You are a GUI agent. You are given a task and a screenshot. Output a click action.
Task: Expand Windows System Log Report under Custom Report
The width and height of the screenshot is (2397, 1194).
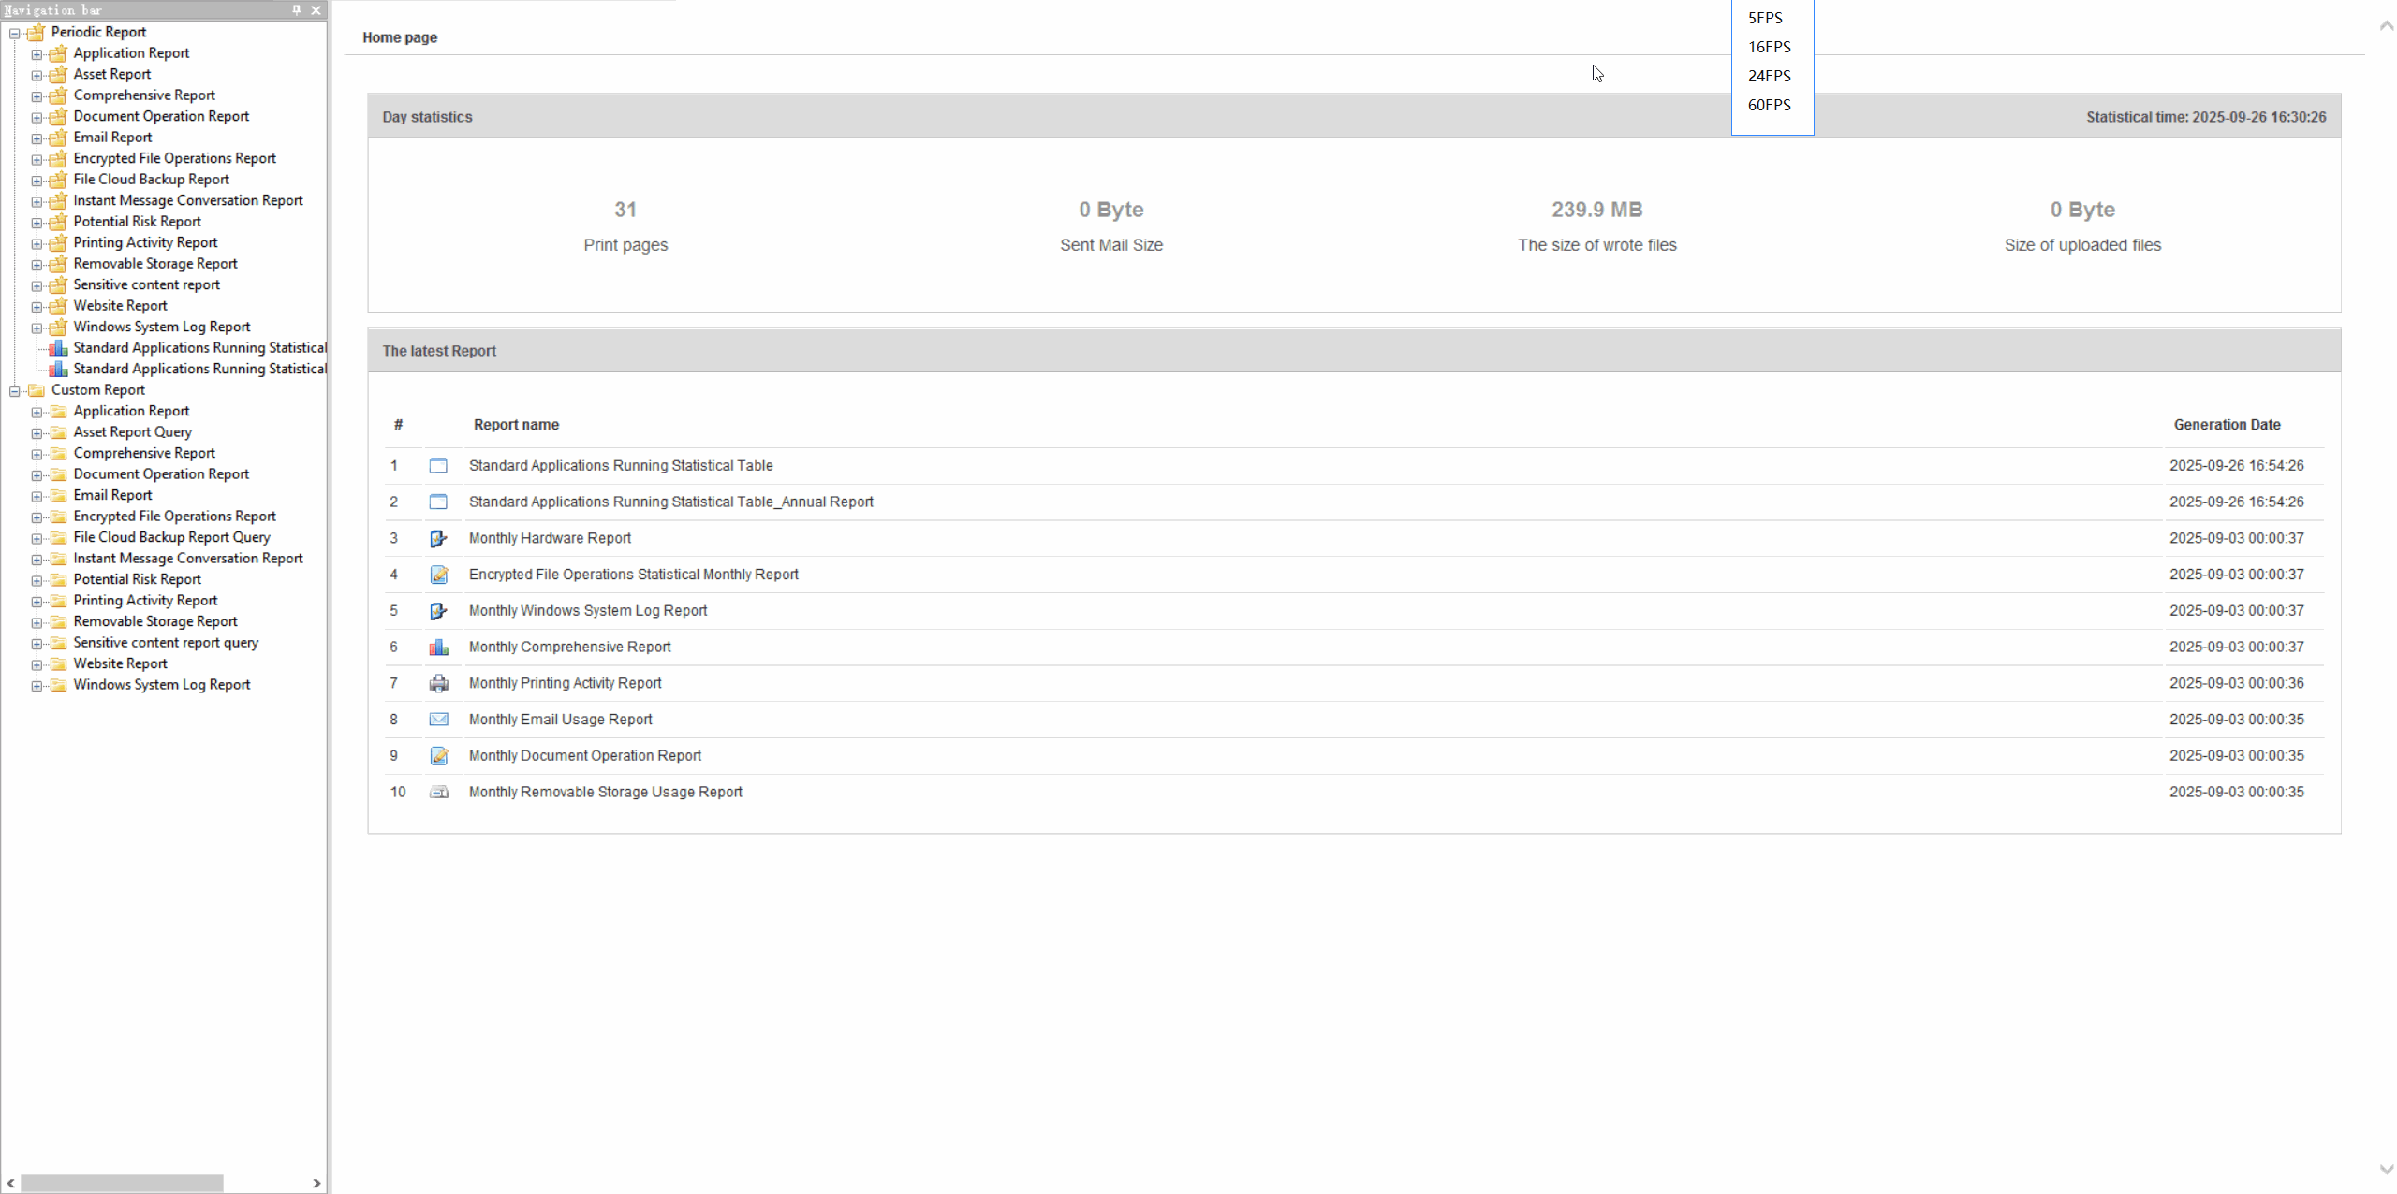(x=37, y=684)
